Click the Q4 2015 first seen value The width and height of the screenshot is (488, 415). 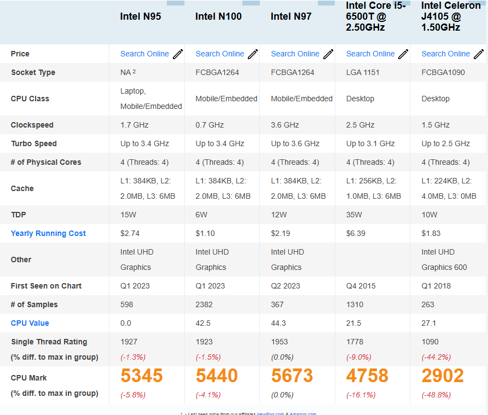pyautogui.click(x=361, y=286)
